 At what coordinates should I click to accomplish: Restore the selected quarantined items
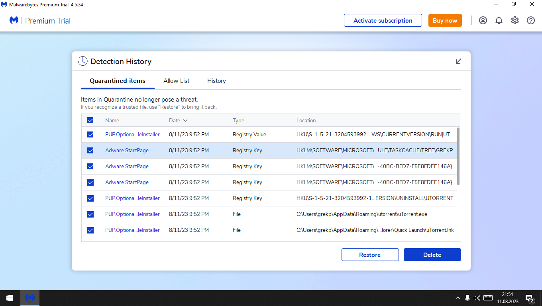370,255
